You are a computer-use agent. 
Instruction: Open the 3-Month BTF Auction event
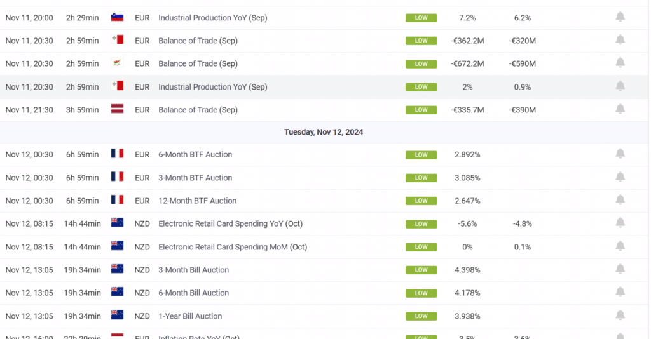(x=195, y=178)
